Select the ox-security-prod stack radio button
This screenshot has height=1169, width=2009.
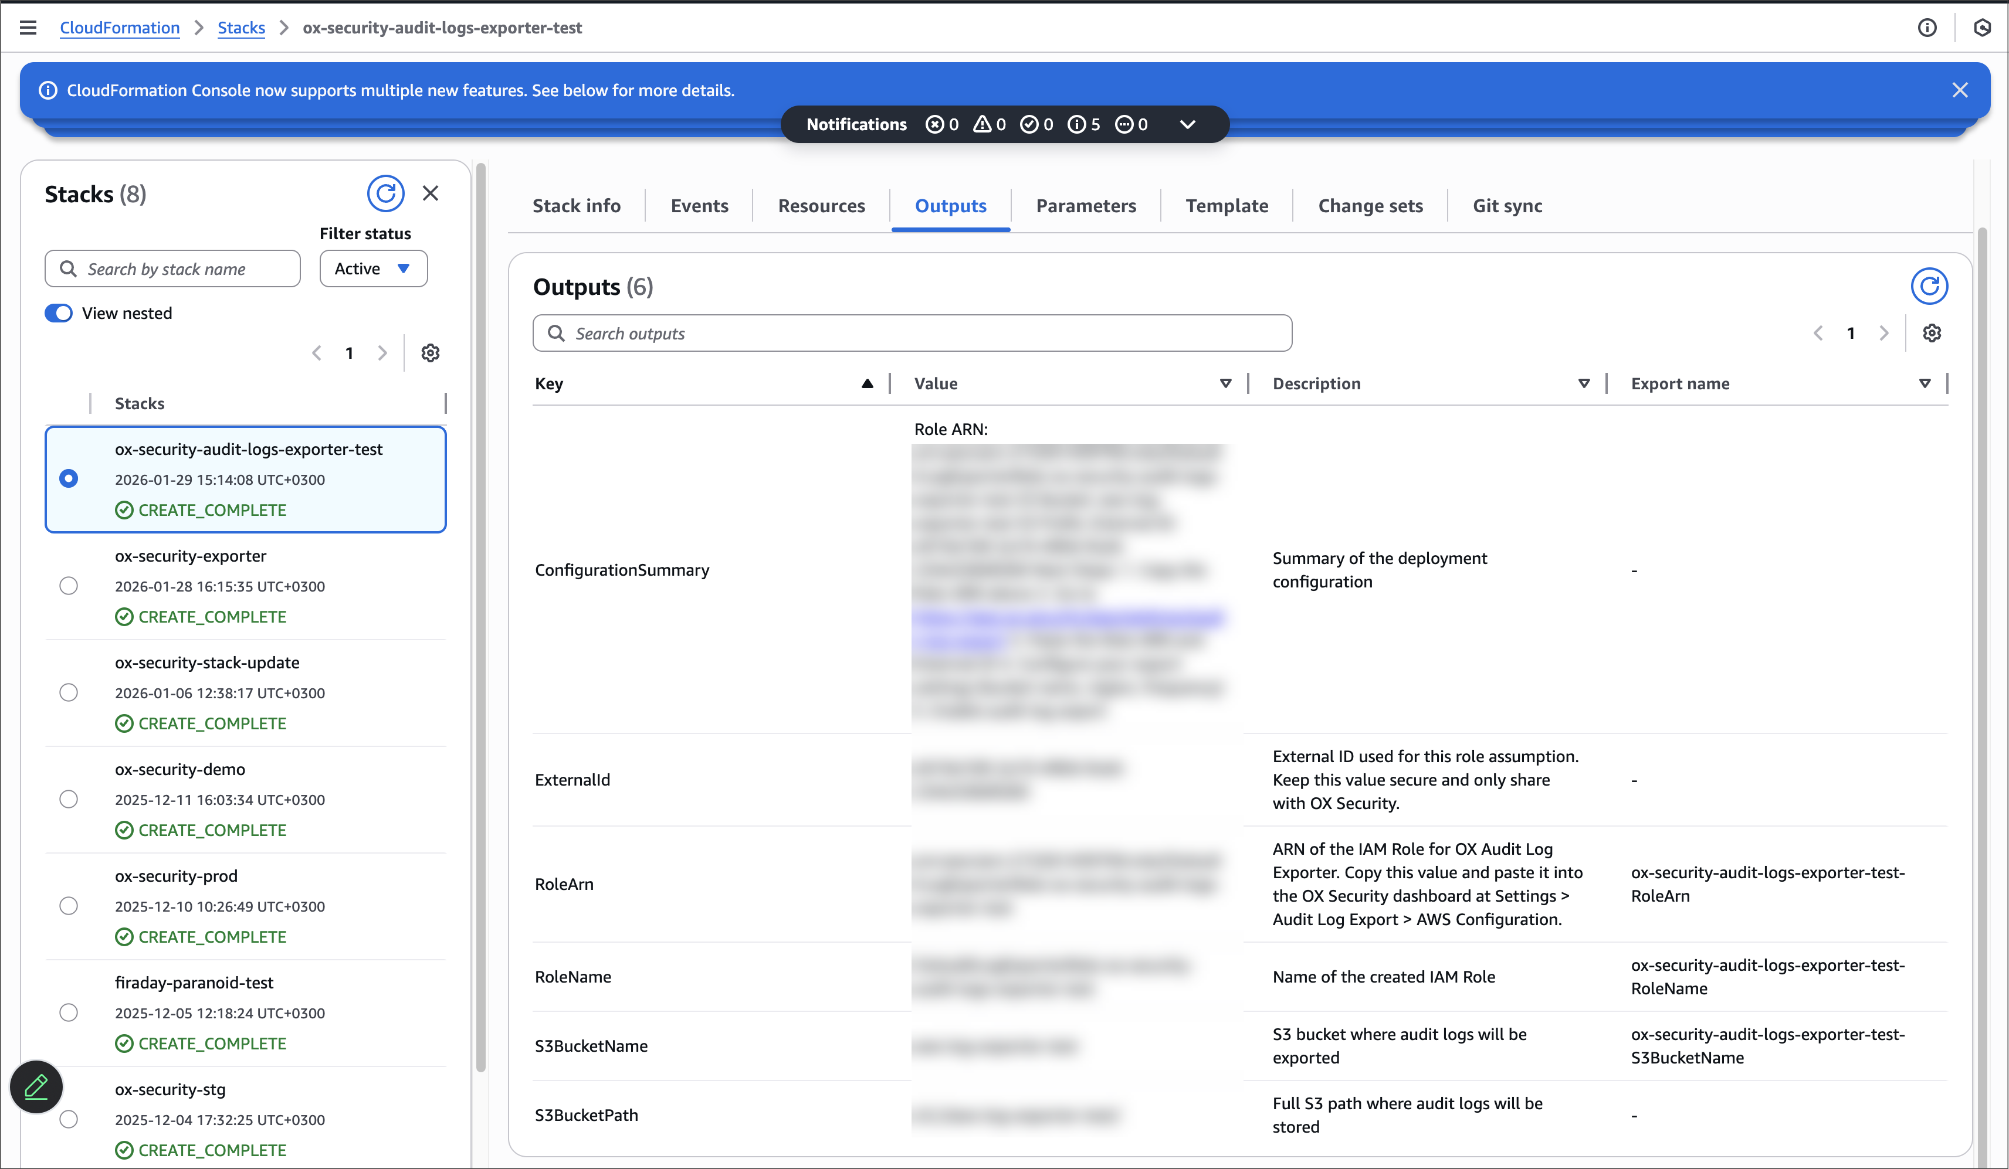tap(69, 906)
